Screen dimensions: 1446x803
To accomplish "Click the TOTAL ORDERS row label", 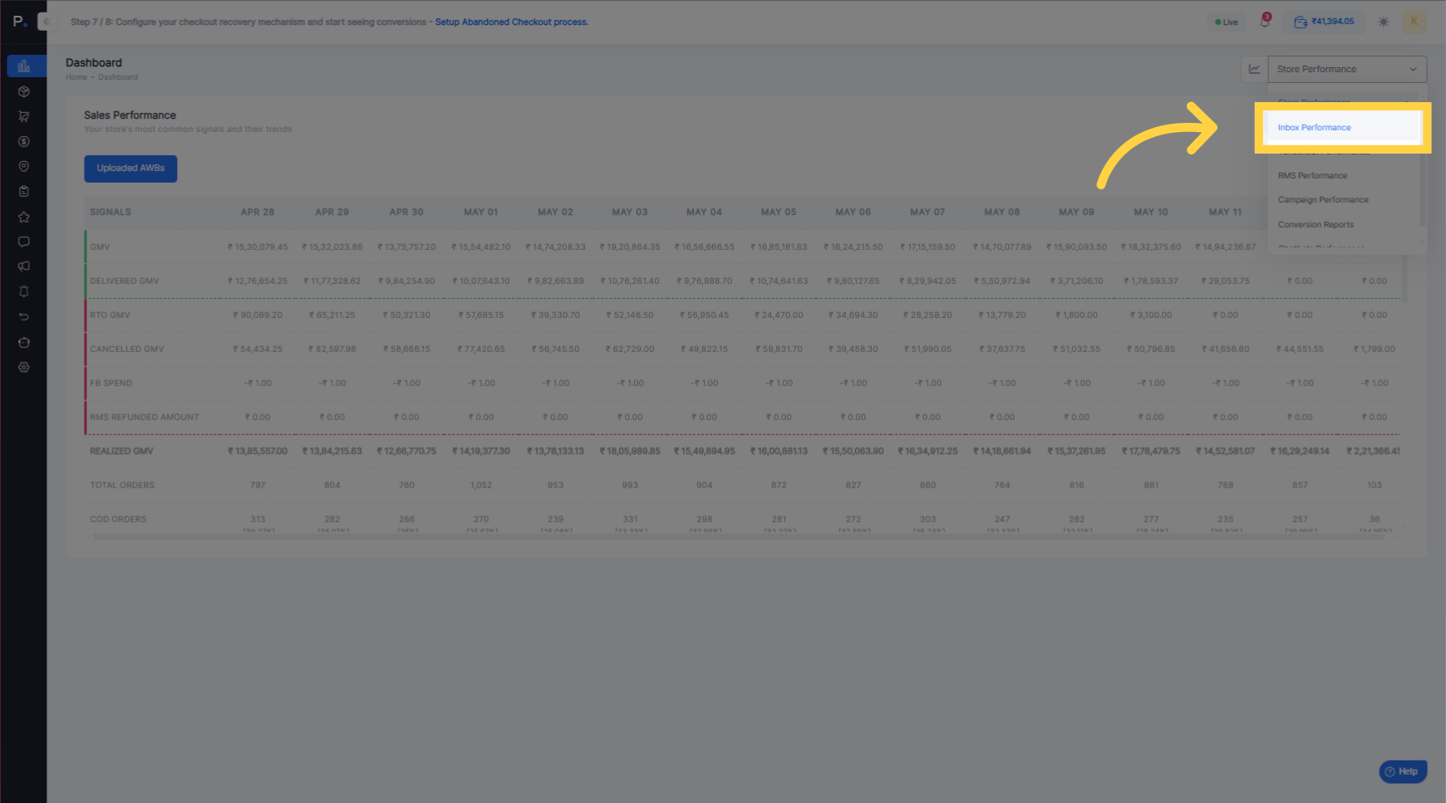I will (x=122, y=486).
